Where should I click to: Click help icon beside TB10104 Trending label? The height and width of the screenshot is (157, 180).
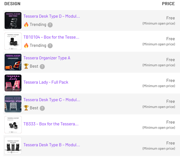50,46
